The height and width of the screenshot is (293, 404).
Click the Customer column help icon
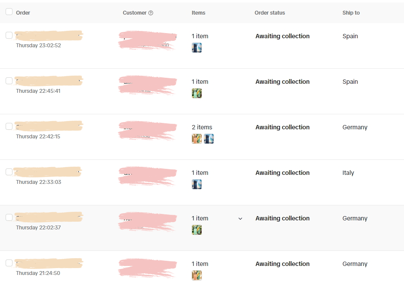(x=151, y=13)
